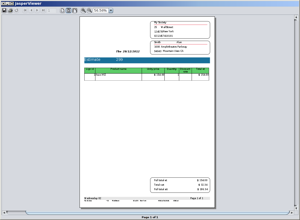This screenshot has width=300, height=220.
Task: Click the 'Discount rate' column header
Action: click(x=185, y=70)
